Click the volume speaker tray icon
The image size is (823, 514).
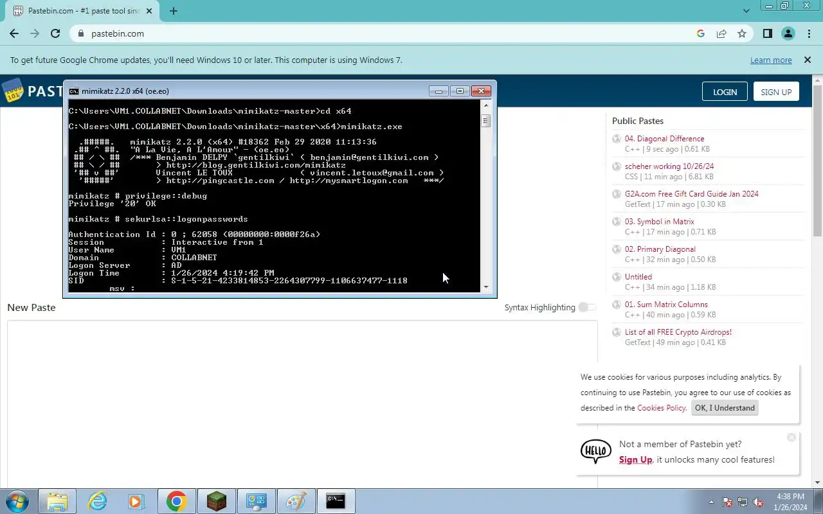[x=759, y=502]
